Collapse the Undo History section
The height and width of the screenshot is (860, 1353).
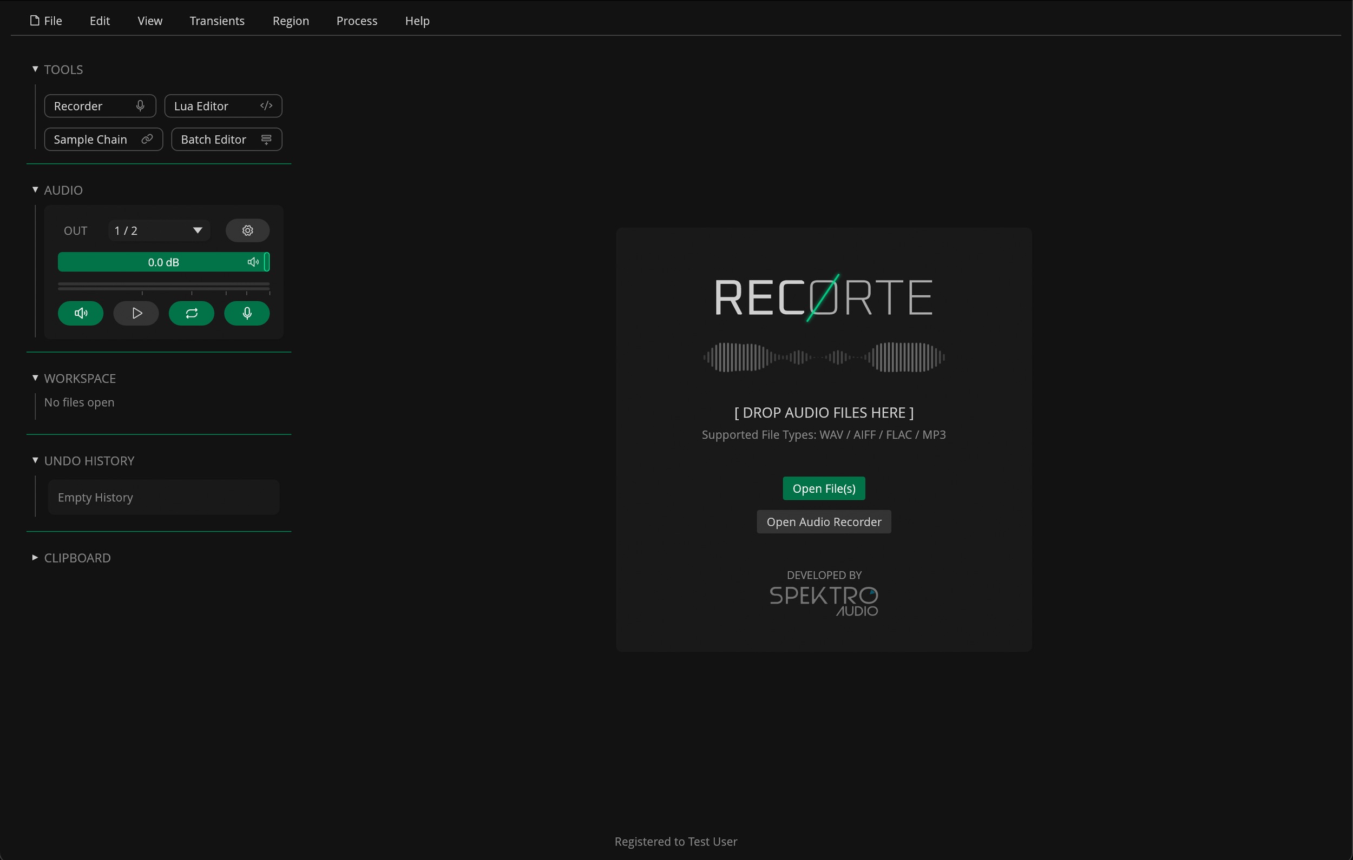35,461
